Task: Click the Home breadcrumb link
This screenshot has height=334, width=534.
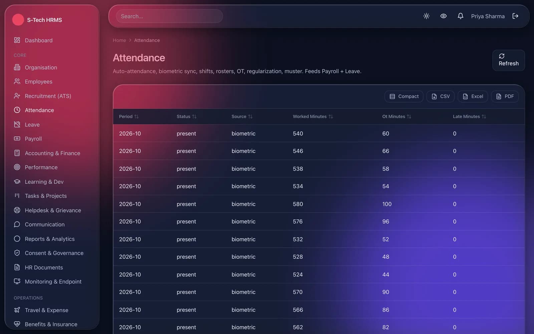Action: pos(119,40)
